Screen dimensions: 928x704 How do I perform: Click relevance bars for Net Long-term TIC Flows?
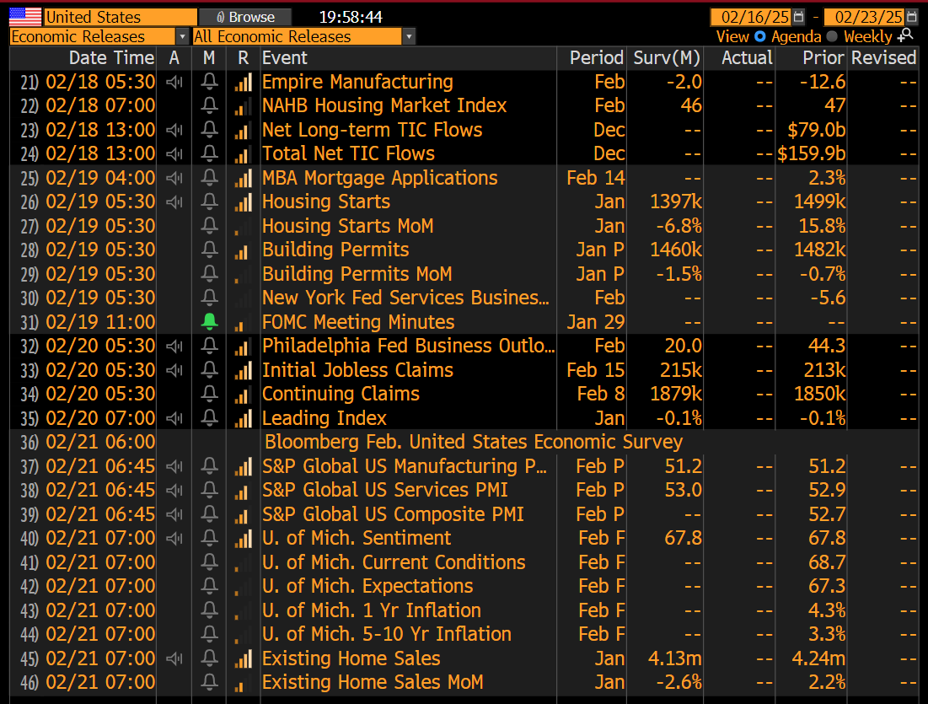pos(243,130)
